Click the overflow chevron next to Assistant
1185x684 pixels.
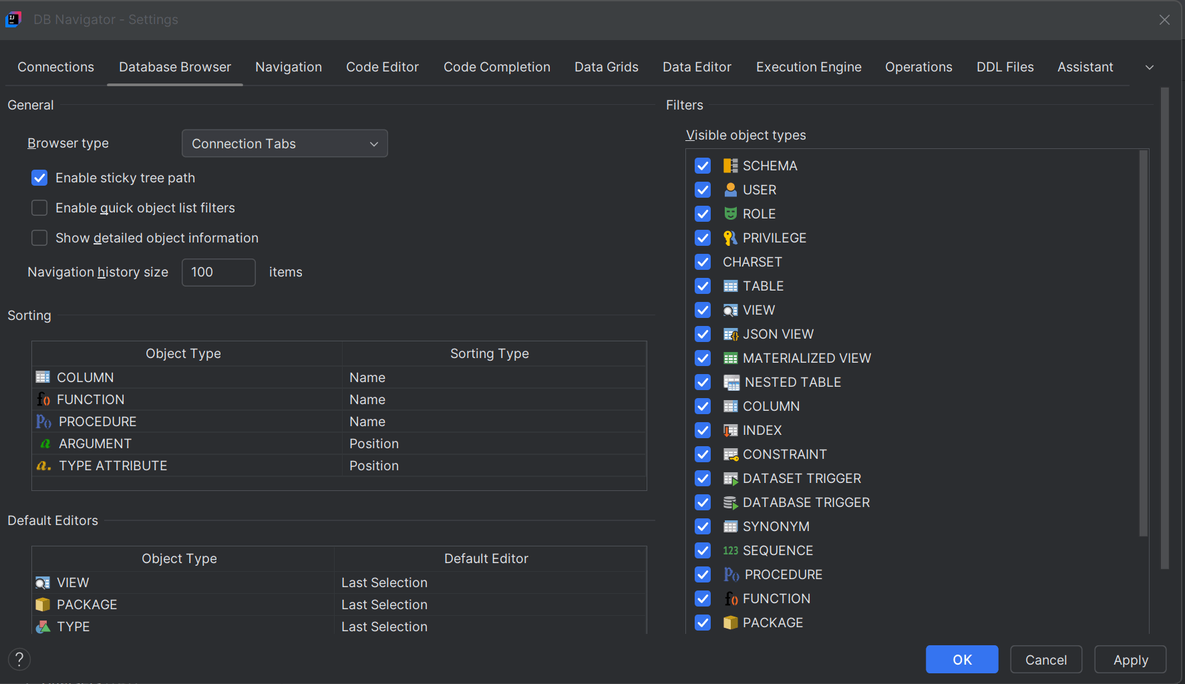pyautogui.click(x=1150, y=67)
